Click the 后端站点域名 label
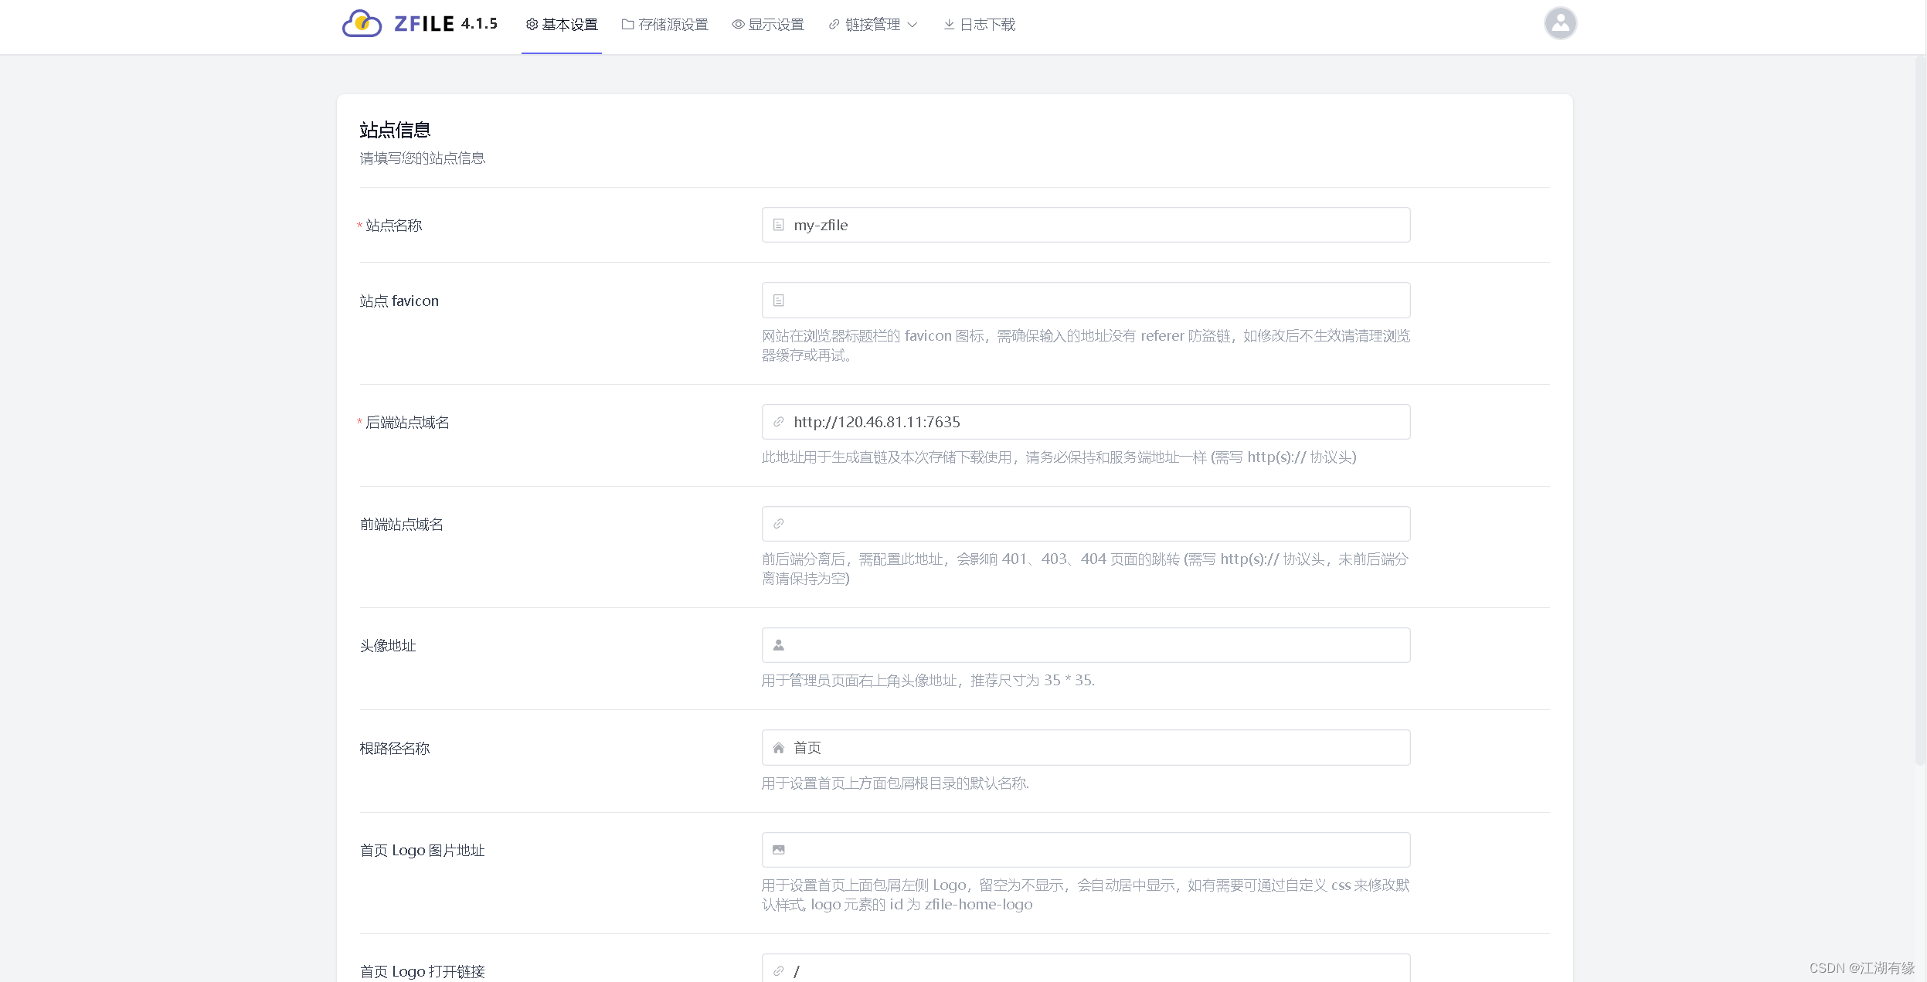 click(x=407, y=423)
